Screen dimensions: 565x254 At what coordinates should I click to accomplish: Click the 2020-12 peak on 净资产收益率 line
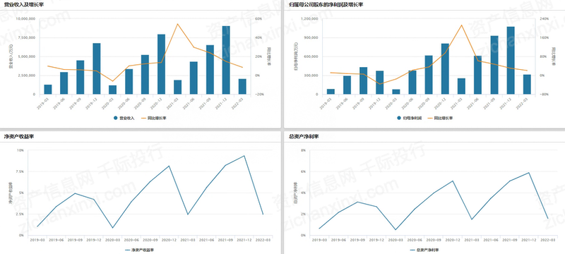169,166
